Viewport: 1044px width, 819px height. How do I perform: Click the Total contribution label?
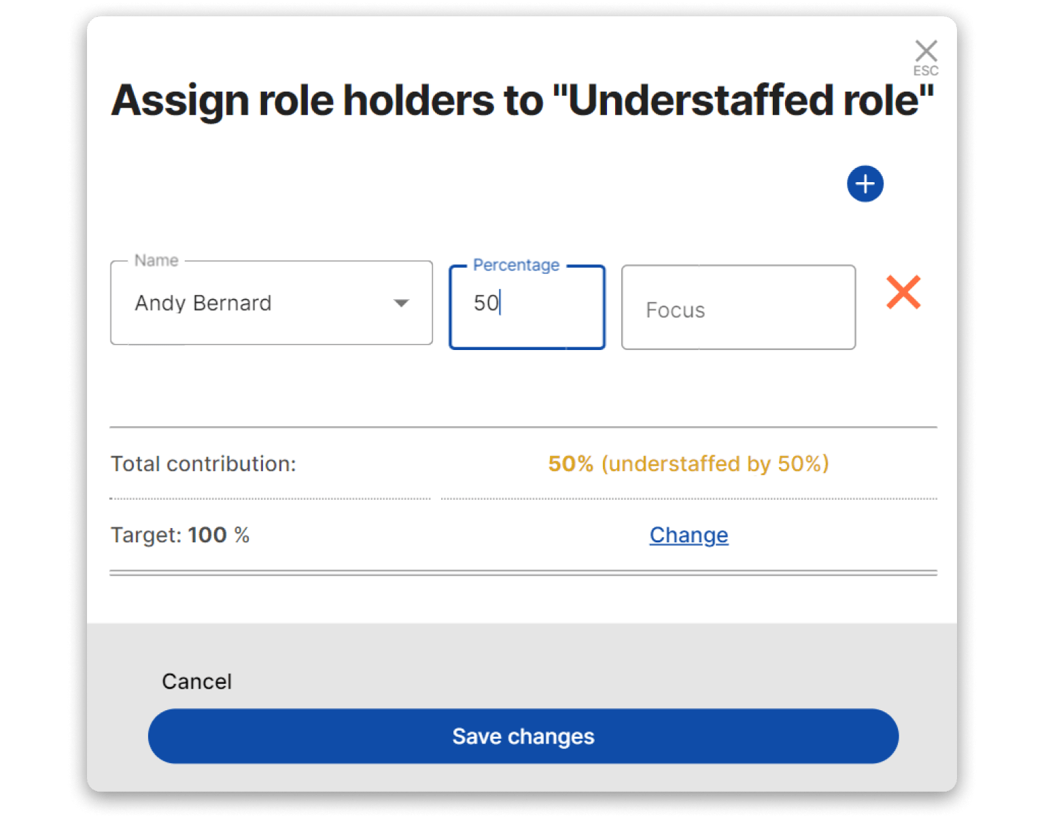pyautogui.click(x=203, y=464)
